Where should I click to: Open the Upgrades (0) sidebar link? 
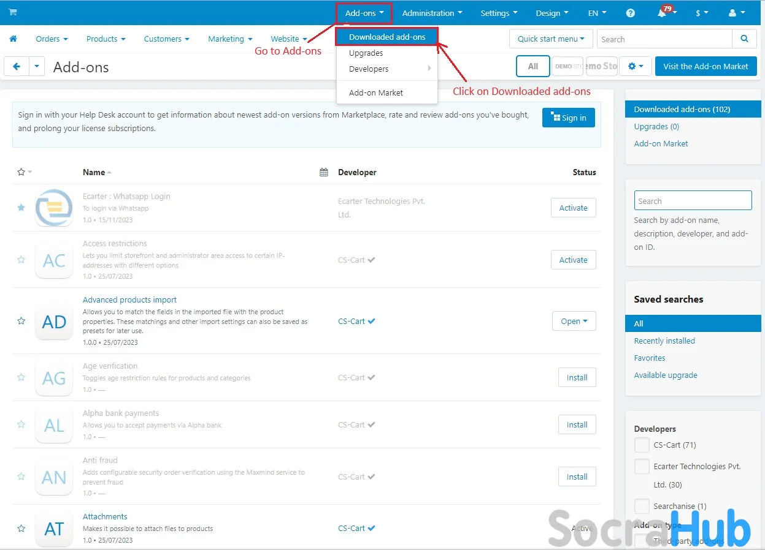pos(656,127)
